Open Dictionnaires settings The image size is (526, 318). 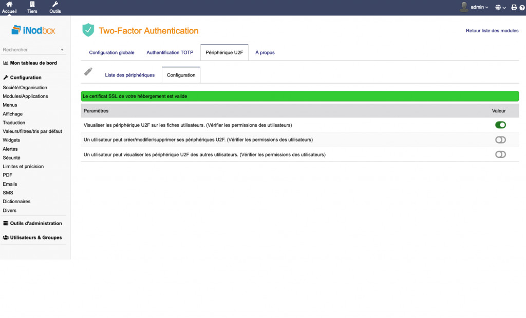[16, 202]
